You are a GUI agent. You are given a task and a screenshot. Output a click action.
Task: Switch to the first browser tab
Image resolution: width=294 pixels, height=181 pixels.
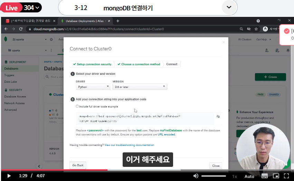30,21
